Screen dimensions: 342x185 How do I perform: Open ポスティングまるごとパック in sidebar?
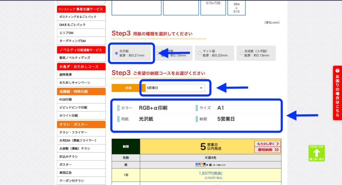point(81,17)
